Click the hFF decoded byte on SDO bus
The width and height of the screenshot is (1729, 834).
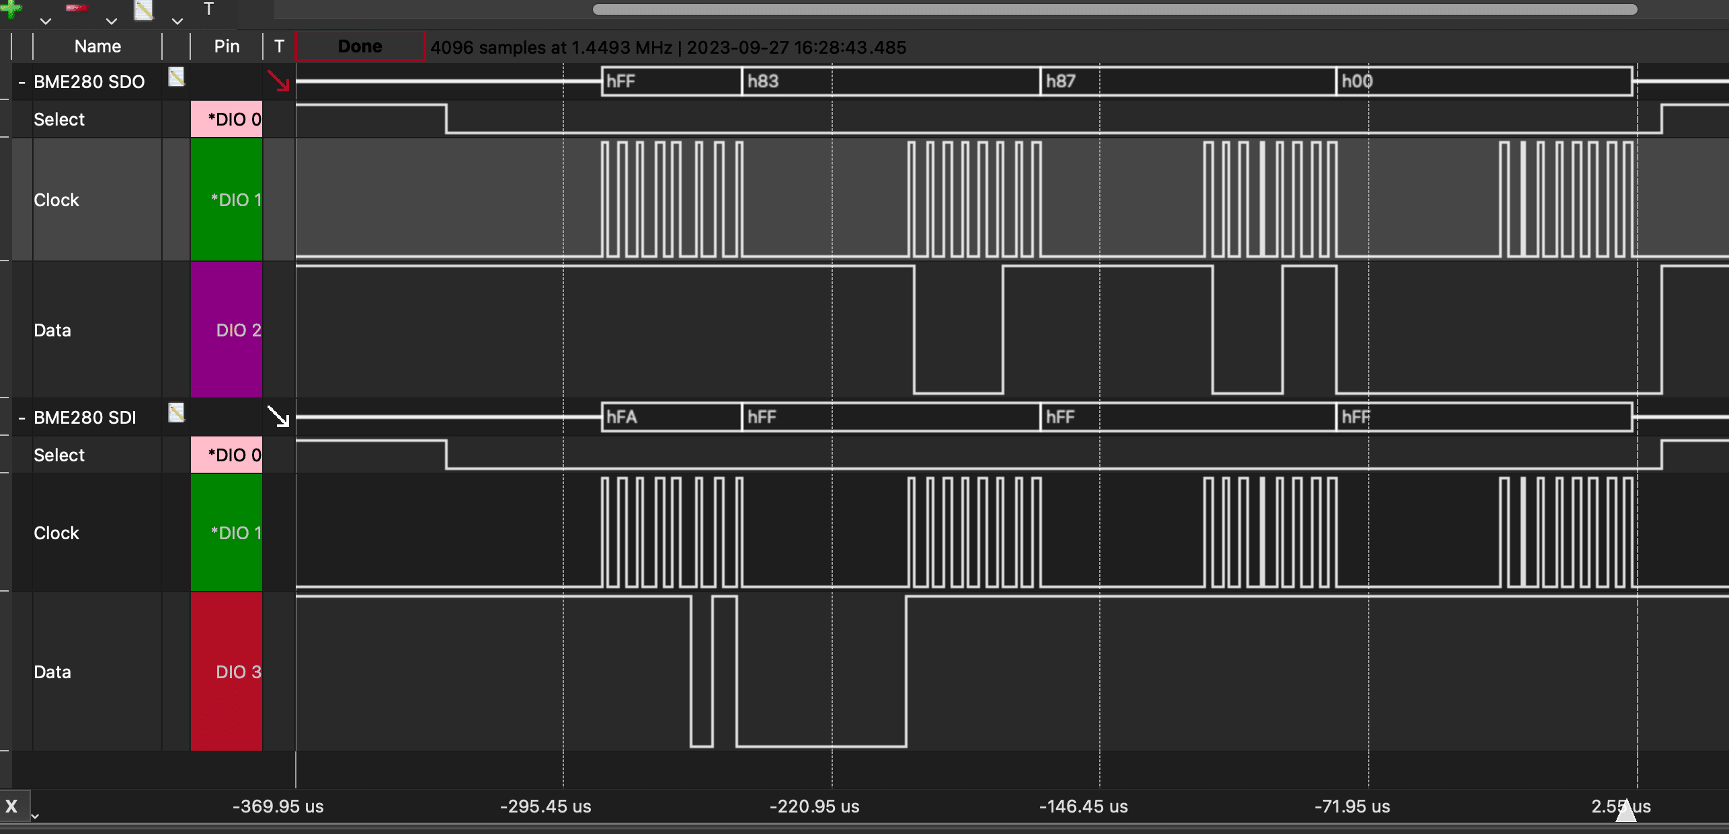(x=672, y=81)
